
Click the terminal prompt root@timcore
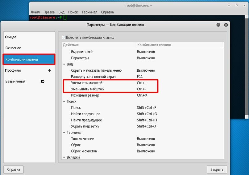42,18
